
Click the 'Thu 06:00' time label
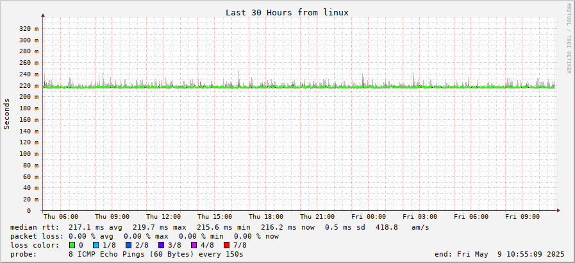[61, 217]
